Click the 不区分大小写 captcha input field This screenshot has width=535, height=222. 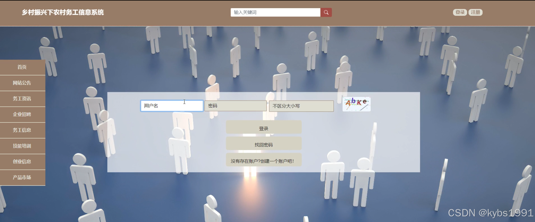click(x=301, y=106)
